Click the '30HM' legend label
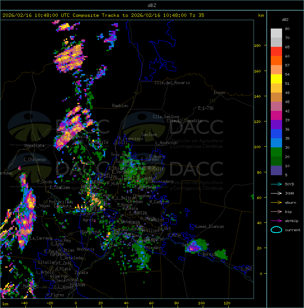Image resolution: width=304 pixels, height=308 pixels. coord(289,194)
